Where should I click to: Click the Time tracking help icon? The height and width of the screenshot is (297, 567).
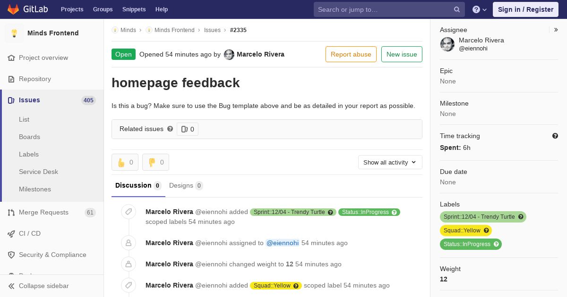(x=555, y=136)
